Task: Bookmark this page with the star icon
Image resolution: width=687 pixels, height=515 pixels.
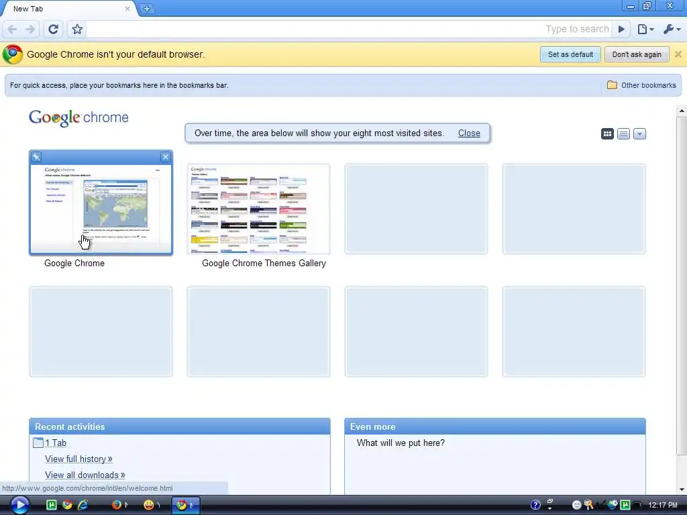Action: tap(77, 30)
